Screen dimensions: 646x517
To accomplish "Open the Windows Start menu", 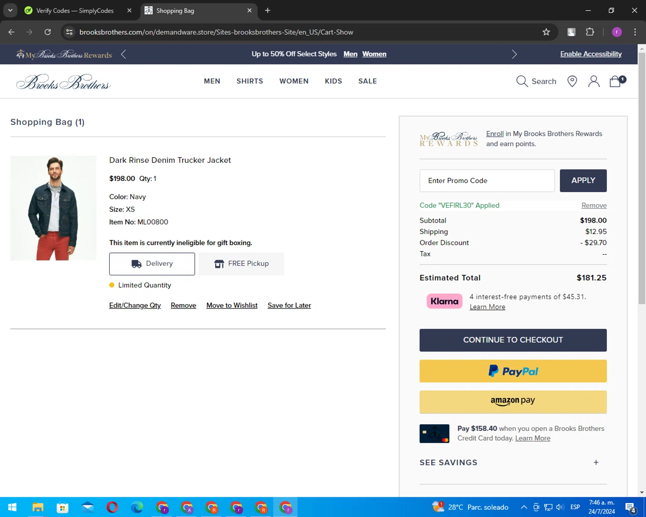I will tap(12, 507).
